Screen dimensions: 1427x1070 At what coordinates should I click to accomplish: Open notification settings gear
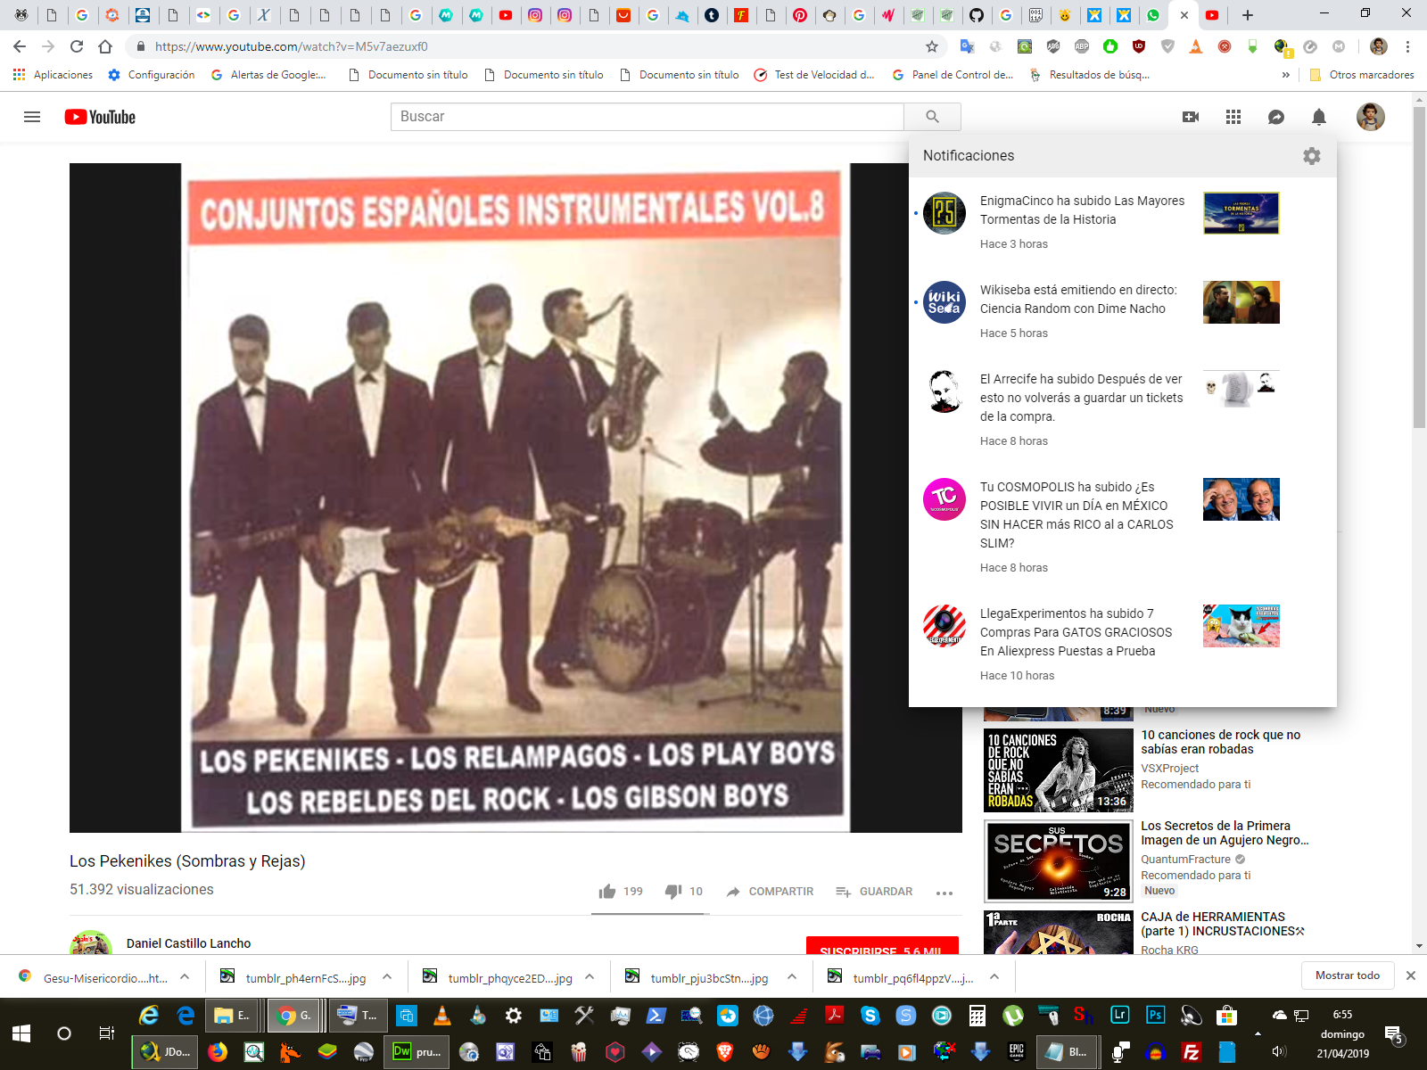point(1311,156)
